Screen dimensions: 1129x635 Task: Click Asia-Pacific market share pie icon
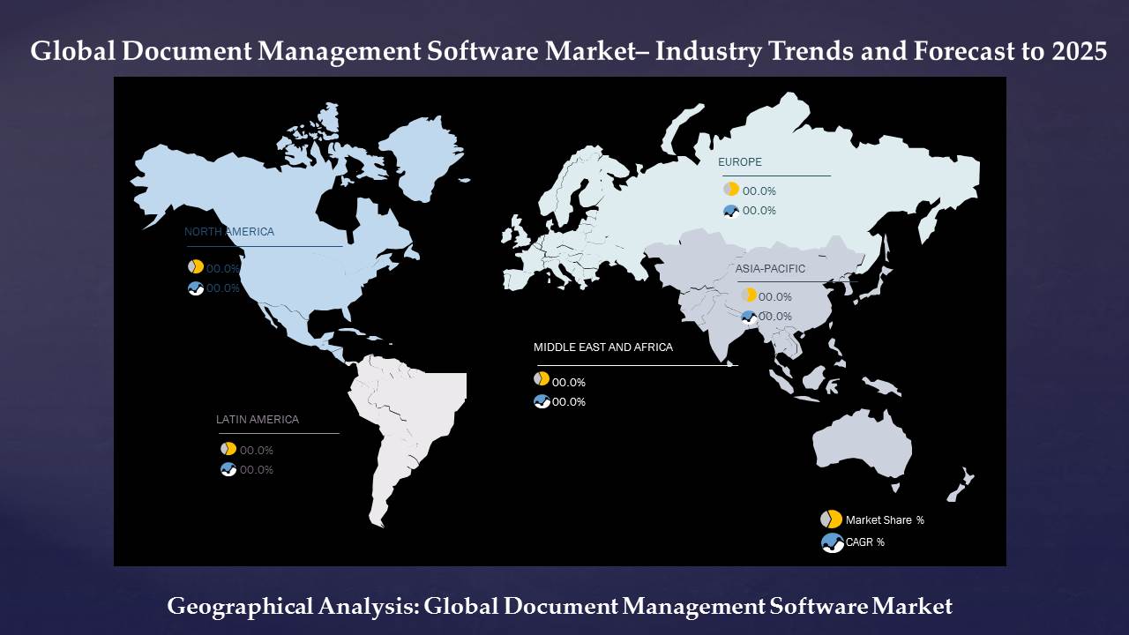pyautogui.click(x=749, y=295)
